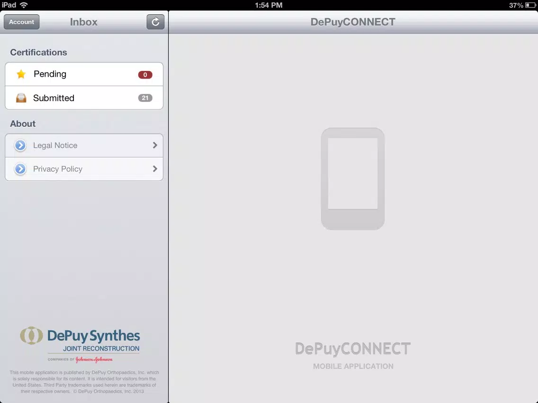Open the Legal Notice link
The width and height of the screenshot is (538, 403).
(x=84, y=146)
